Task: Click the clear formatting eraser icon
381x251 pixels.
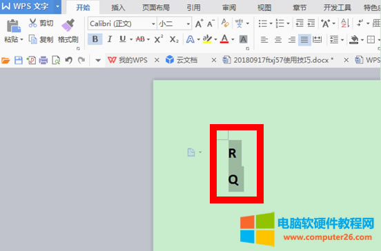Action: click(225, 23)
